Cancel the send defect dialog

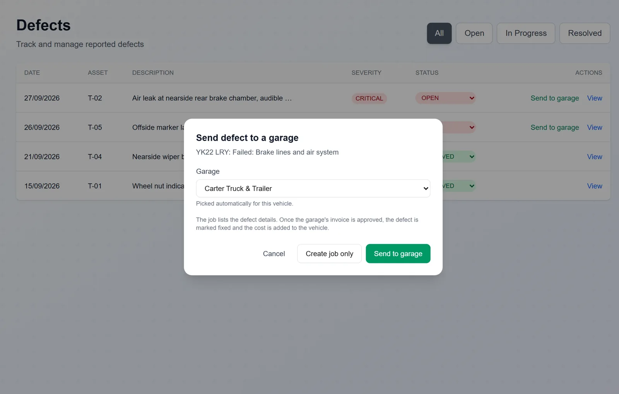pos(274,254)
